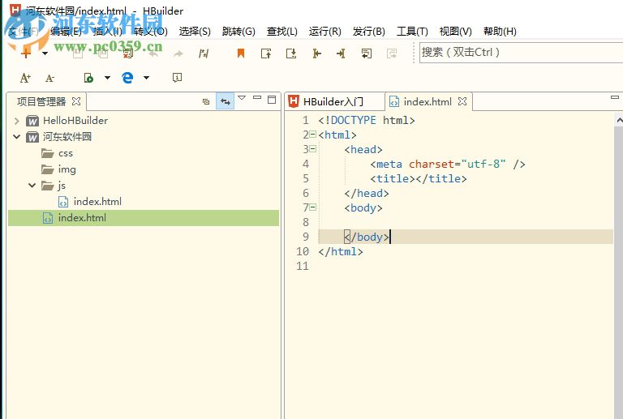The width and height of the screenshot is (623, 419).
Task: Collapse the js folder in project tree
Action: (32, 186)
